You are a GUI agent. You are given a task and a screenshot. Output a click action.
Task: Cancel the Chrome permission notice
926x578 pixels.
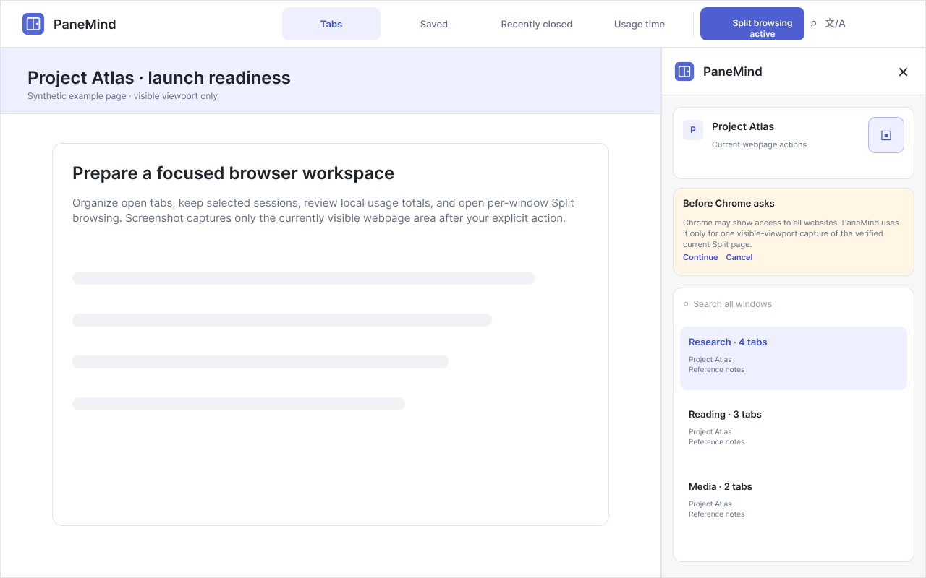(739, 257)
